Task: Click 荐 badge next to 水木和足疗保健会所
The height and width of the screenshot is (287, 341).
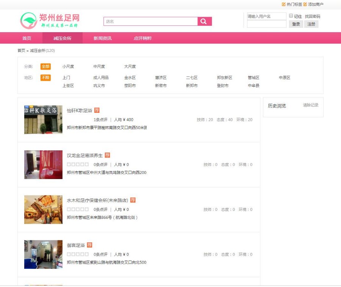Action: tap(133, 200)
